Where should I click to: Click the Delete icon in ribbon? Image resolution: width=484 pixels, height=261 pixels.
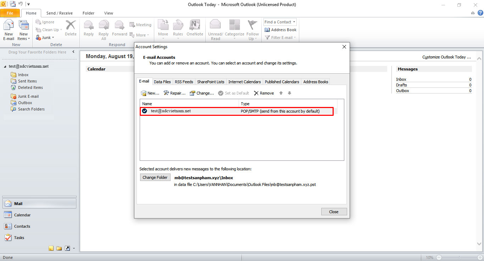click(71, 28)
